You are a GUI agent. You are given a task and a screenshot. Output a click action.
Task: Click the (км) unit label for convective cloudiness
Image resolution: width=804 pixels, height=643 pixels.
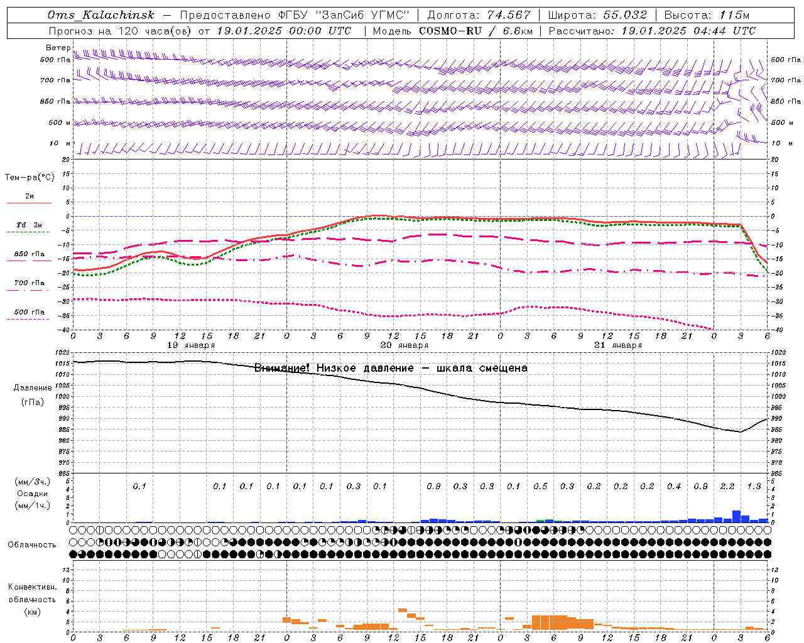pos(33,611)
